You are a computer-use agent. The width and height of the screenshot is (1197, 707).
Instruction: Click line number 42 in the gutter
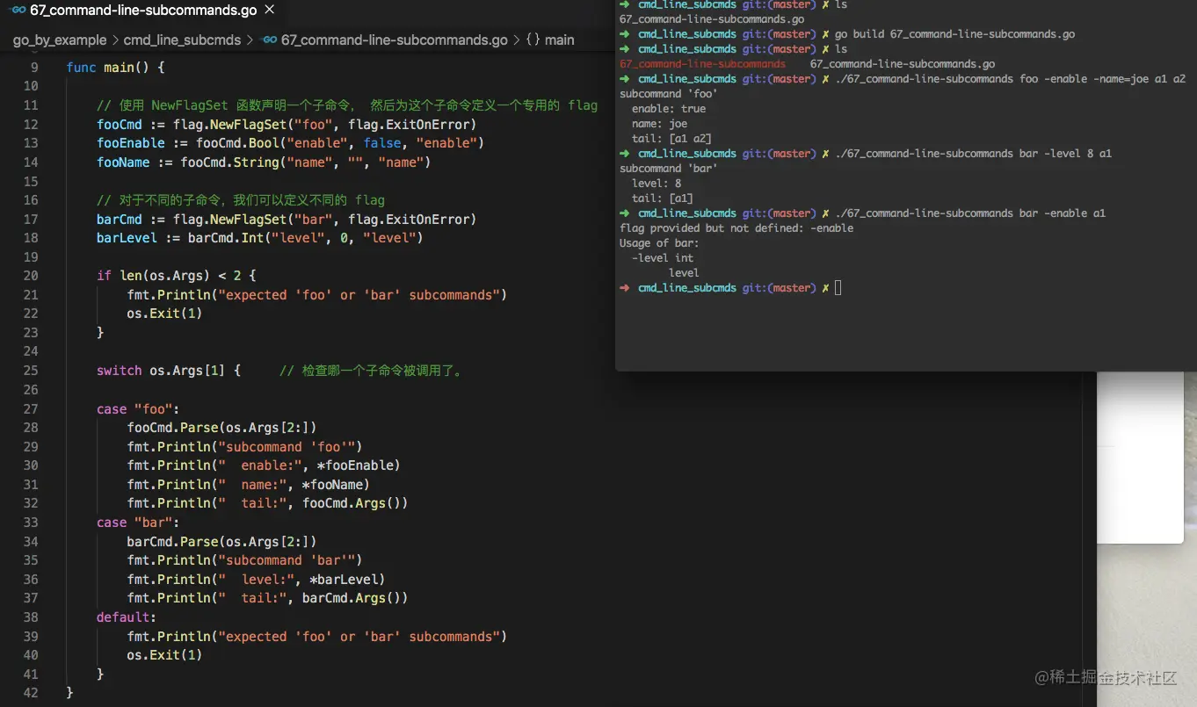31,693
